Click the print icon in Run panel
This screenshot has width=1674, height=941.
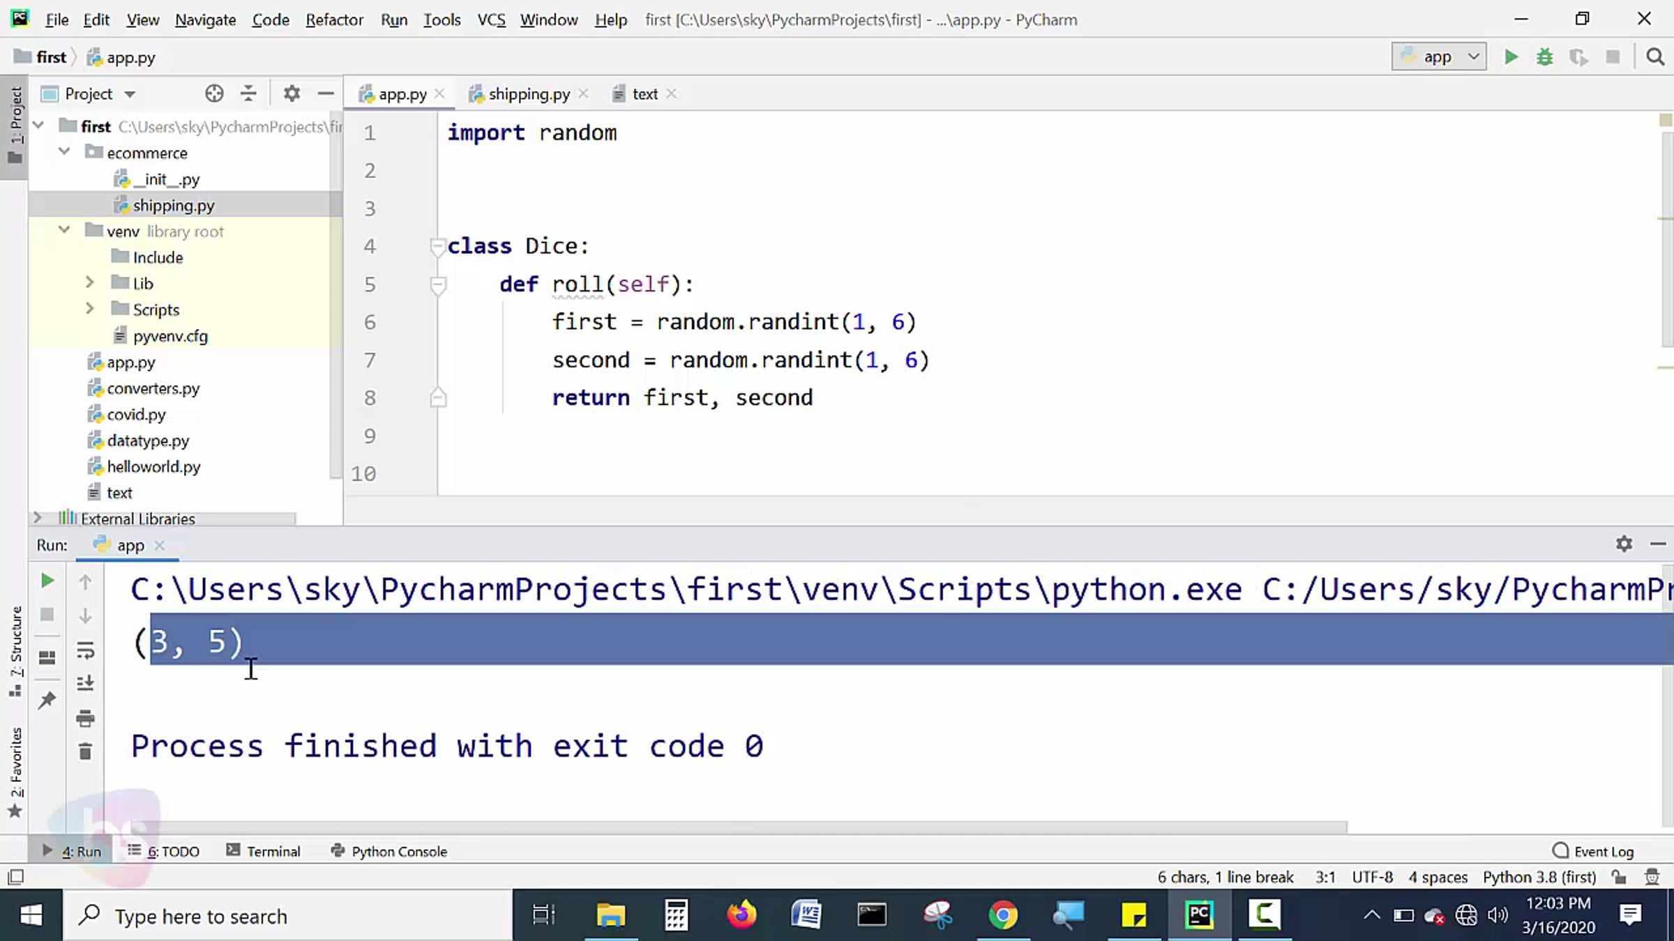[x=85, y=718]
